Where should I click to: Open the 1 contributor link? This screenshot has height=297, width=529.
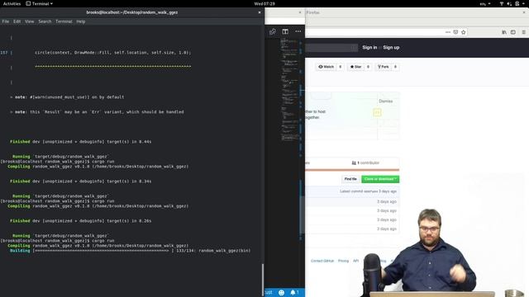tap(365, 163)
